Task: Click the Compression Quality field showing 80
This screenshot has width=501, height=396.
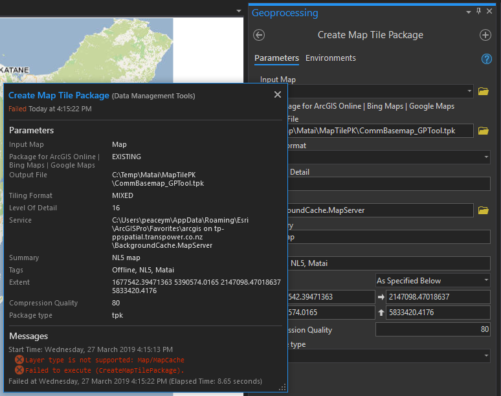Action: coord(433,329)
